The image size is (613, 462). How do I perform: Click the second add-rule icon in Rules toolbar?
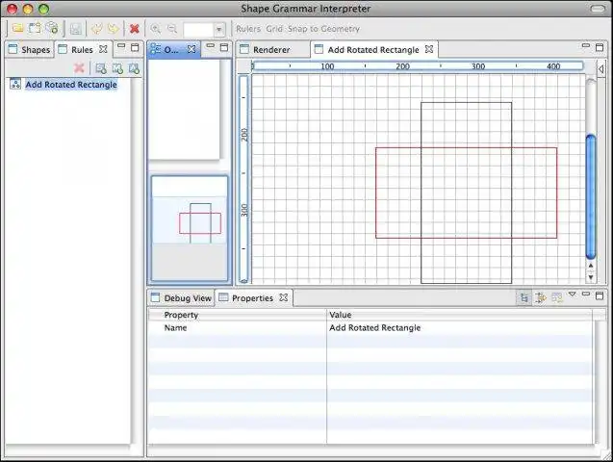click(x=117, y=68)
